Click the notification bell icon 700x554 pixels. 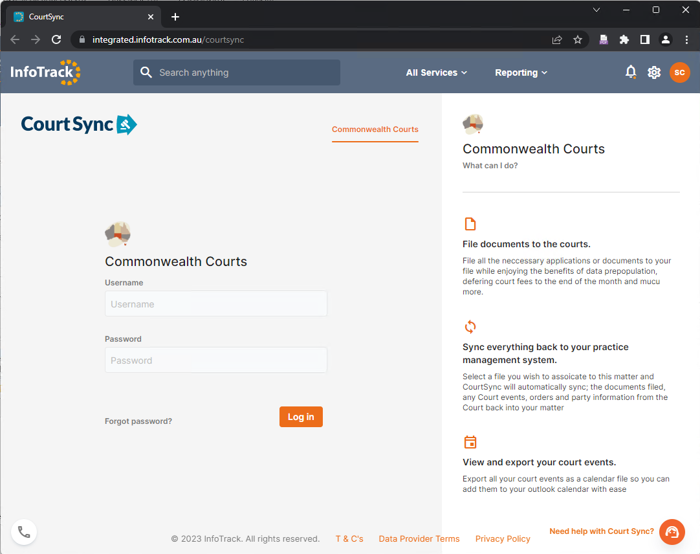pos(631,72)
